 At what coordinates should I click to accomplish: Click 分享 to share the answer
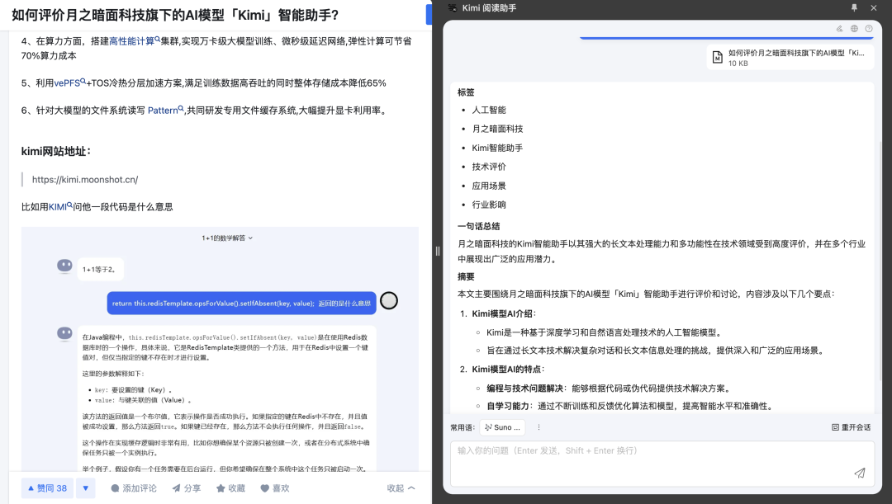point(187,488)
